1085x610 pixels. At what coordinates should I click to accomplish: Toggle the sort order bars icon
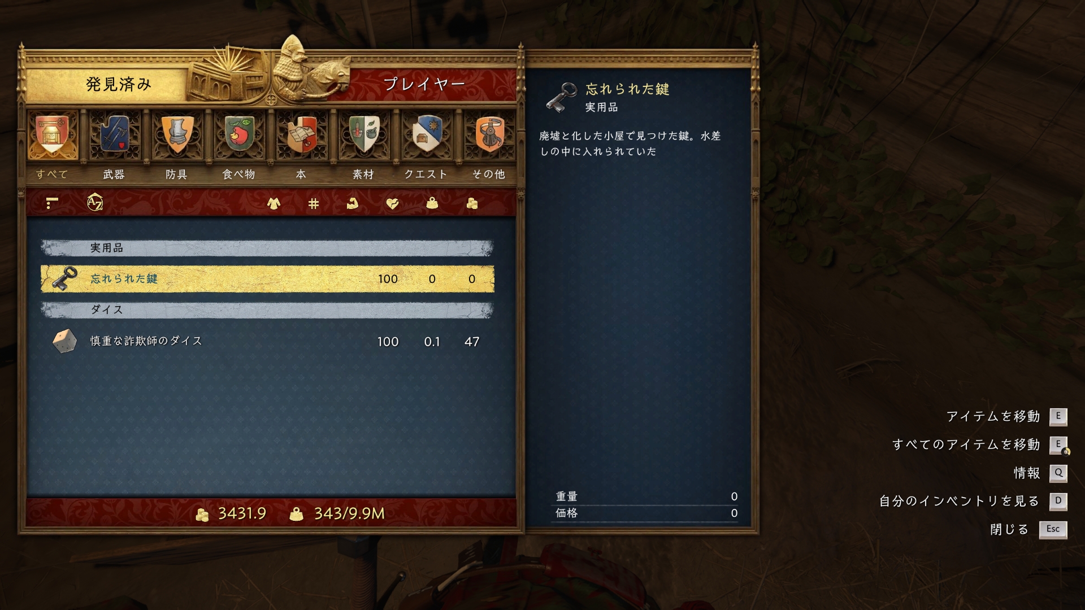pos(52,203)
